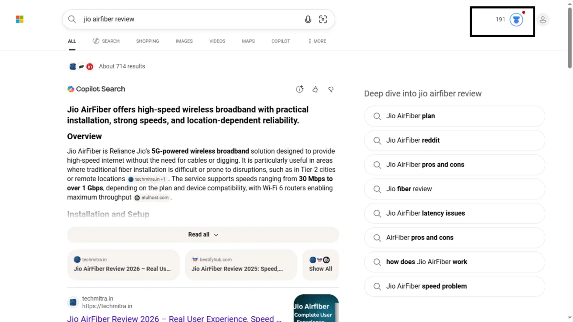
Task: Click Deep dive into jio airfiber review heading
Action: [423, 93]
